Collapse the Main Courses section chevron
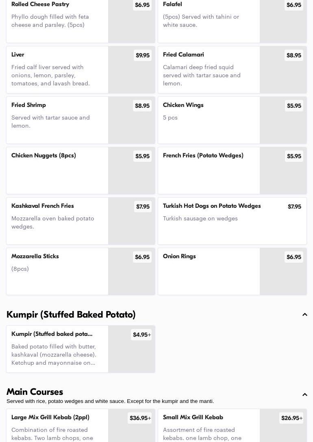The width and height of the screenshot is (313, 442). 304,395
